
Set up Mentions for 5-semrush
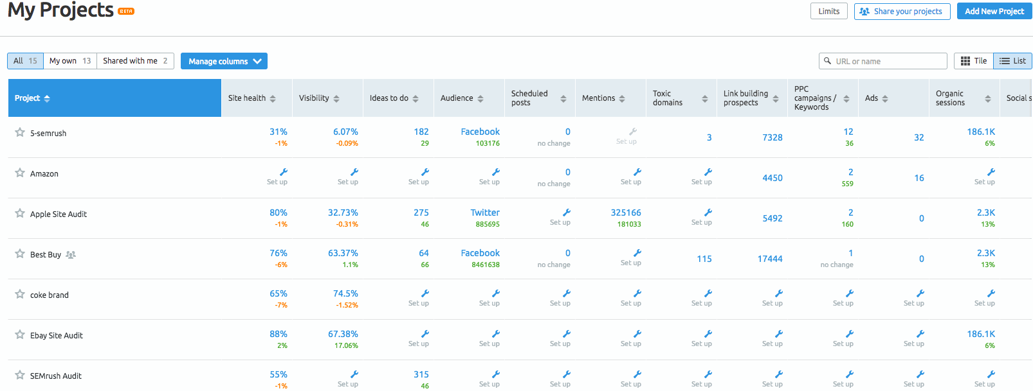tap(627, 136)
